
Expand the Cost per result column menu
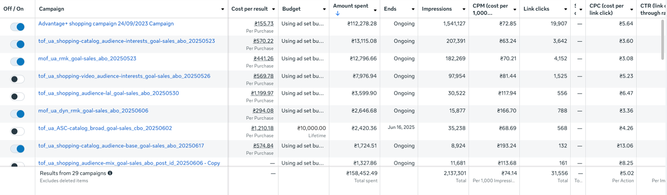pyautogui.click(x=273, y=9)
